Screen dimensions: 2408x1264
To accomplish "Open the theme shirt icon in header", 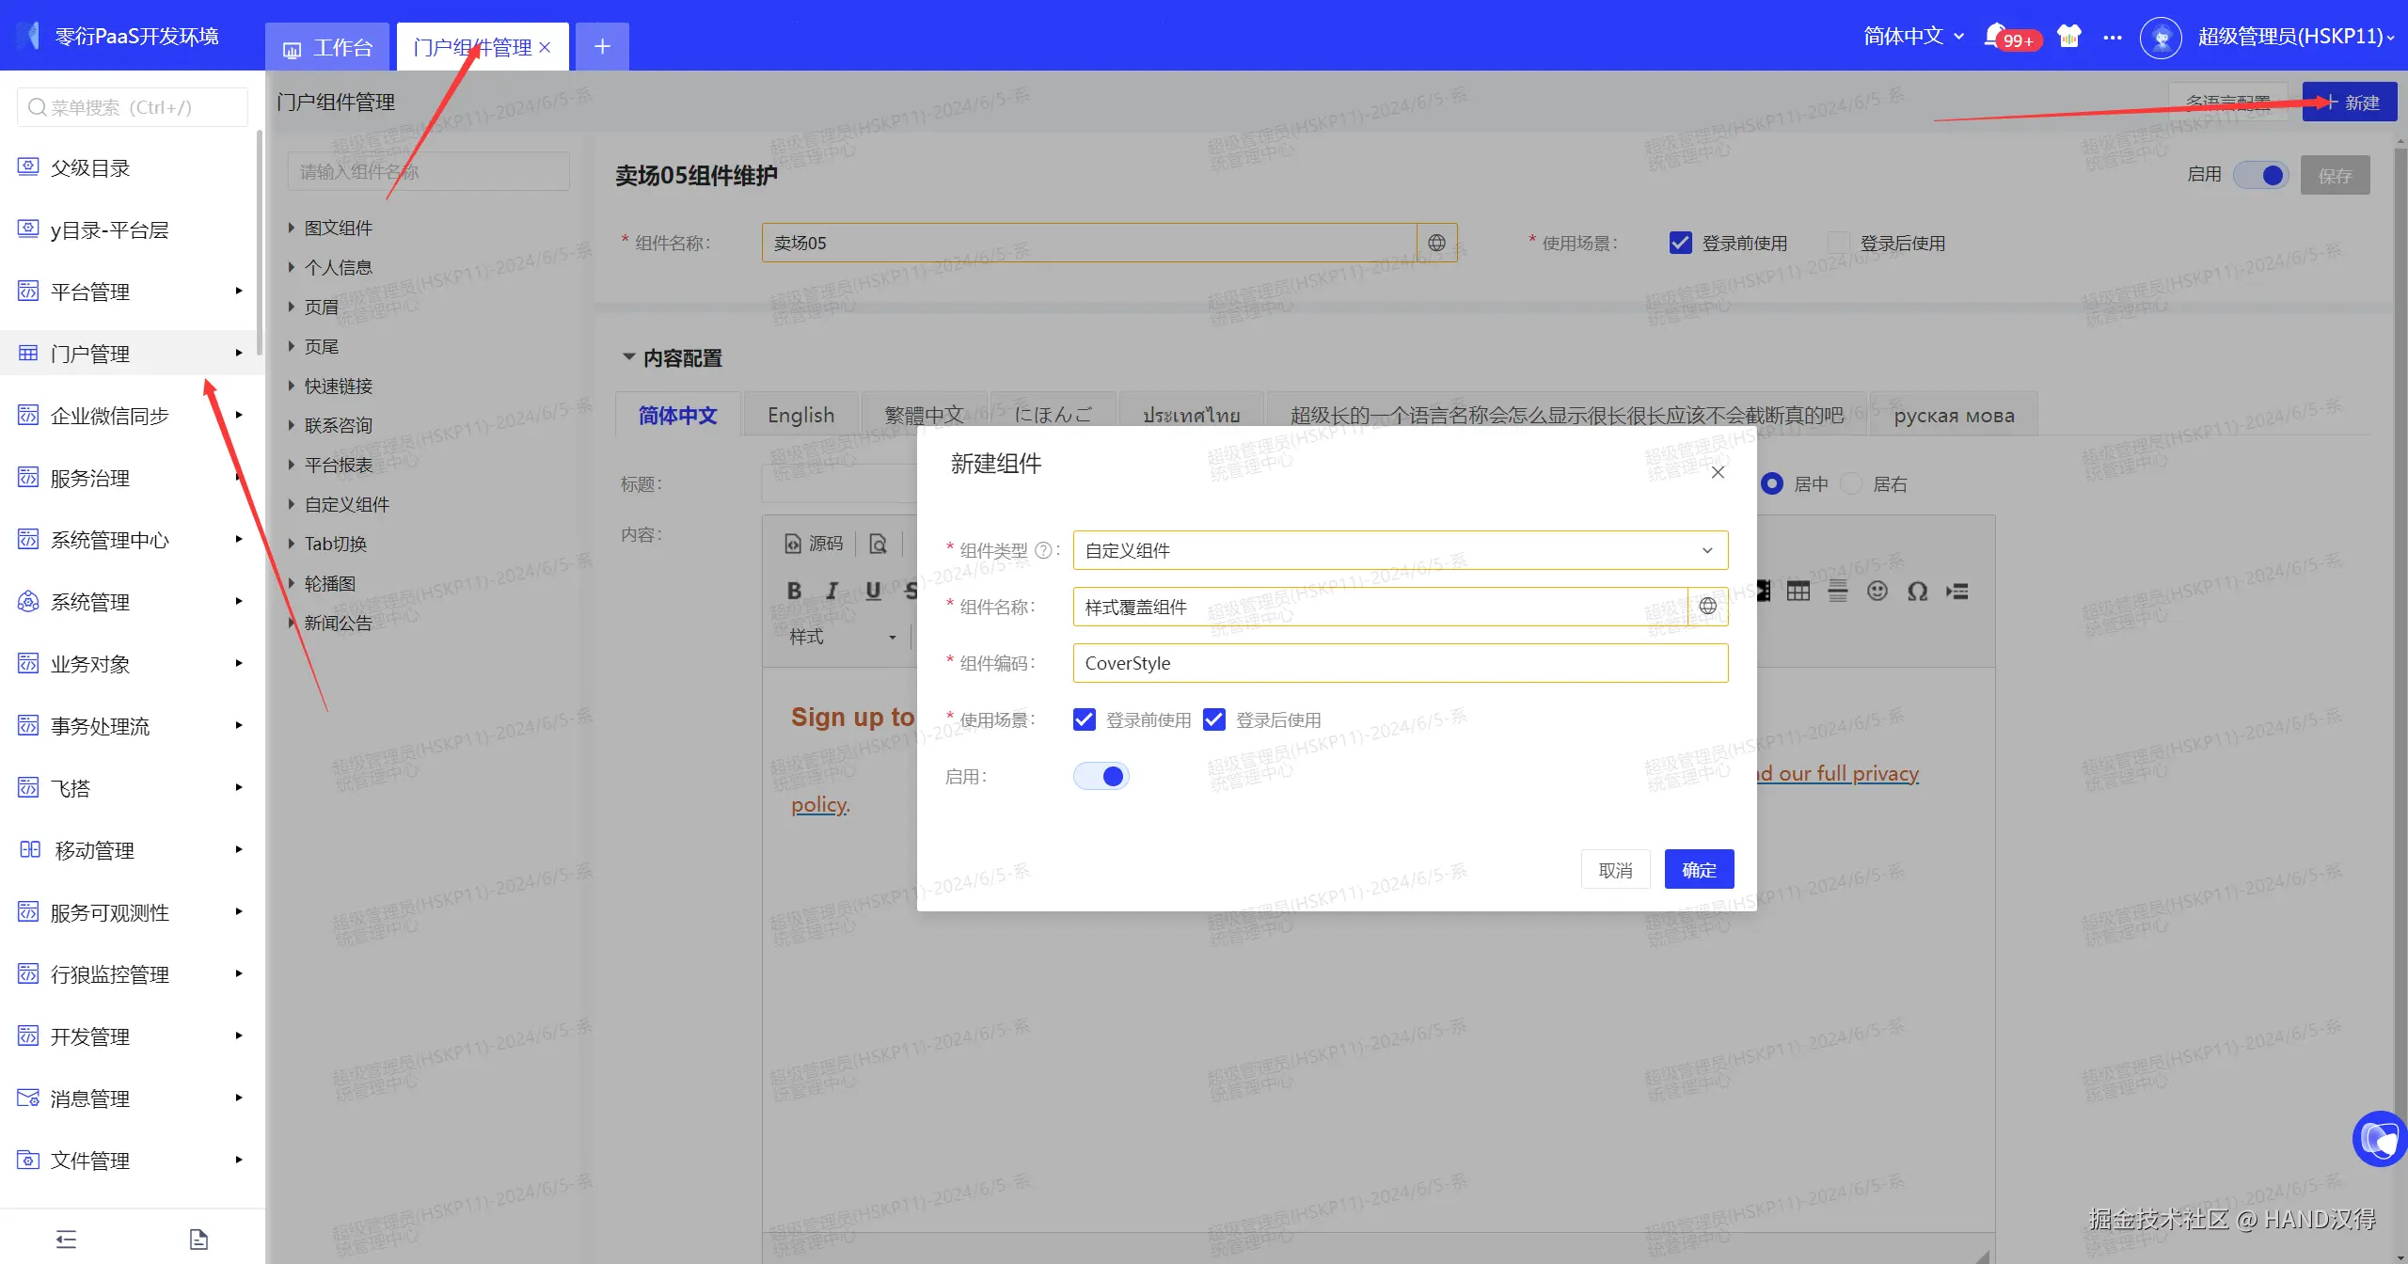I will tap(2068, 37).
